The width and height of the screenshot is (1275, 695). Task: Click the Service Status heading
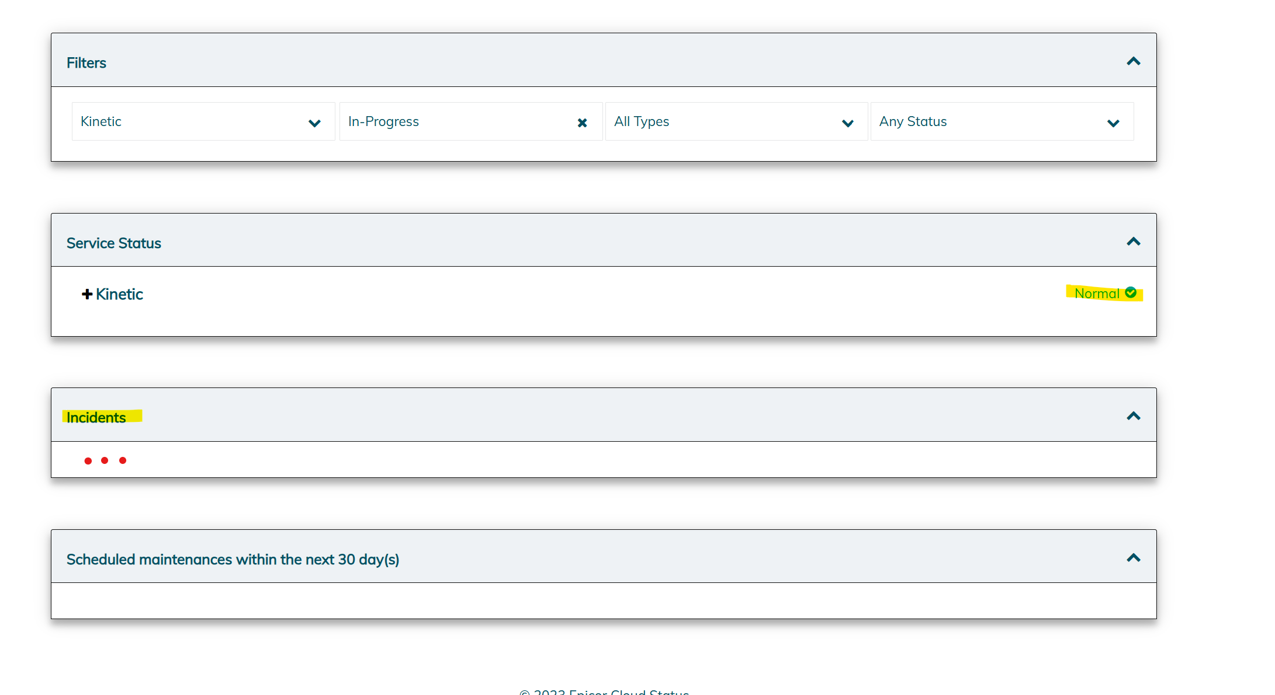[114, 243]
